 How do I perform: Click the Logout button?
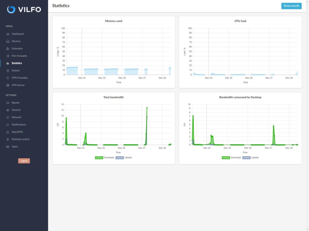[x=24, y=161]
